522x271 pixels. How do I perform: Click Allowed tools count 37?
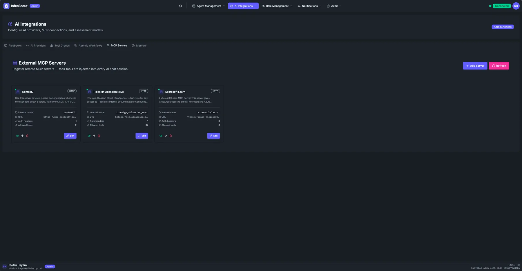pos(147,125)
